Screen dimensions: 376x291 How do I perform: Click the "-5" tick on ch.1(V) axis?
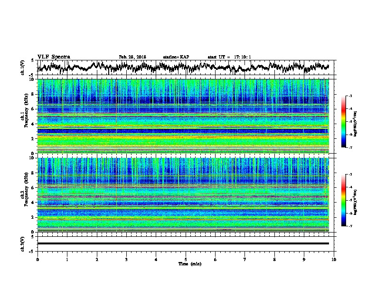[x=32, y=75]
